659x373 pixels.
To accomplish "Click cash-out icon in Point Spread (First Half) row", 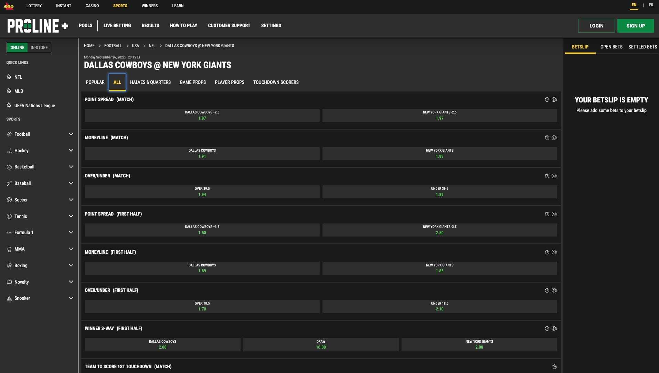I will coord(554,214).
